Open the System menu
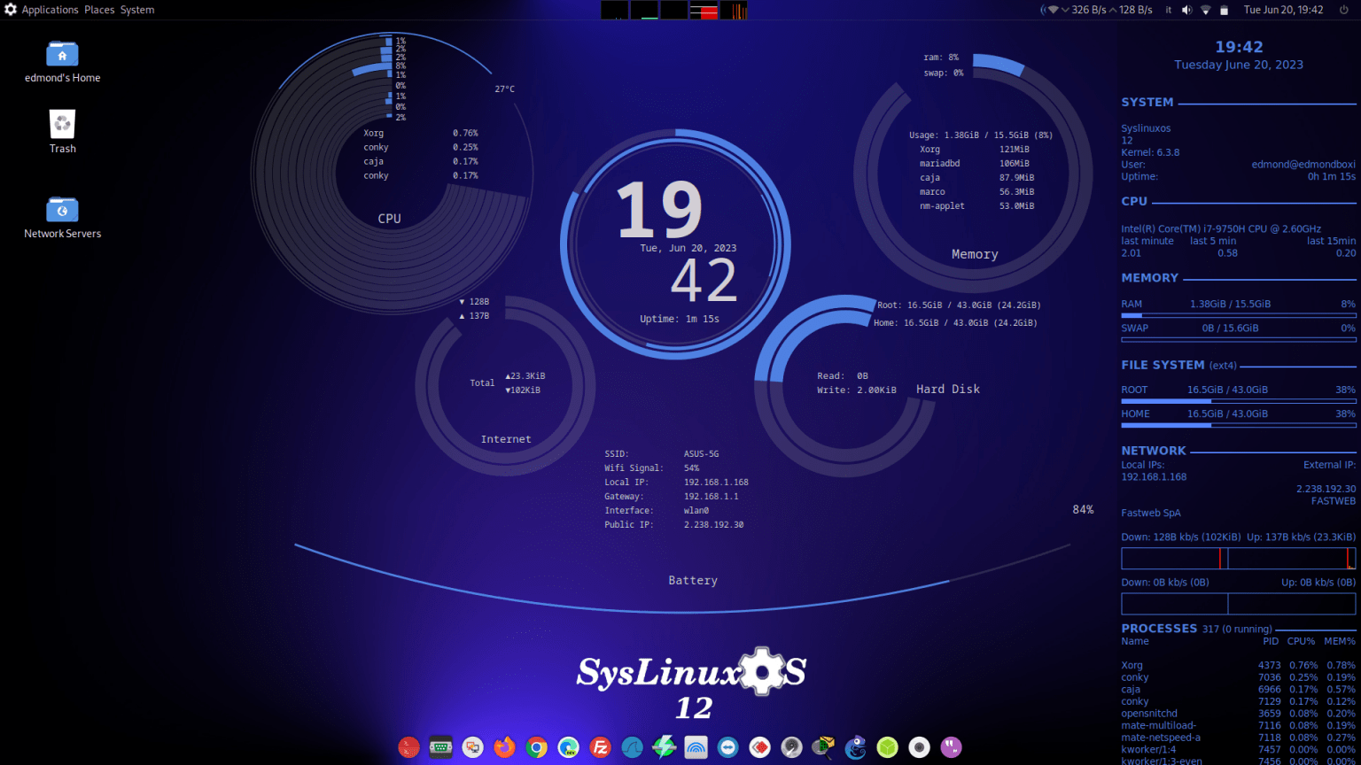Screen dimensions: 1361x765 tap(136, 10)
